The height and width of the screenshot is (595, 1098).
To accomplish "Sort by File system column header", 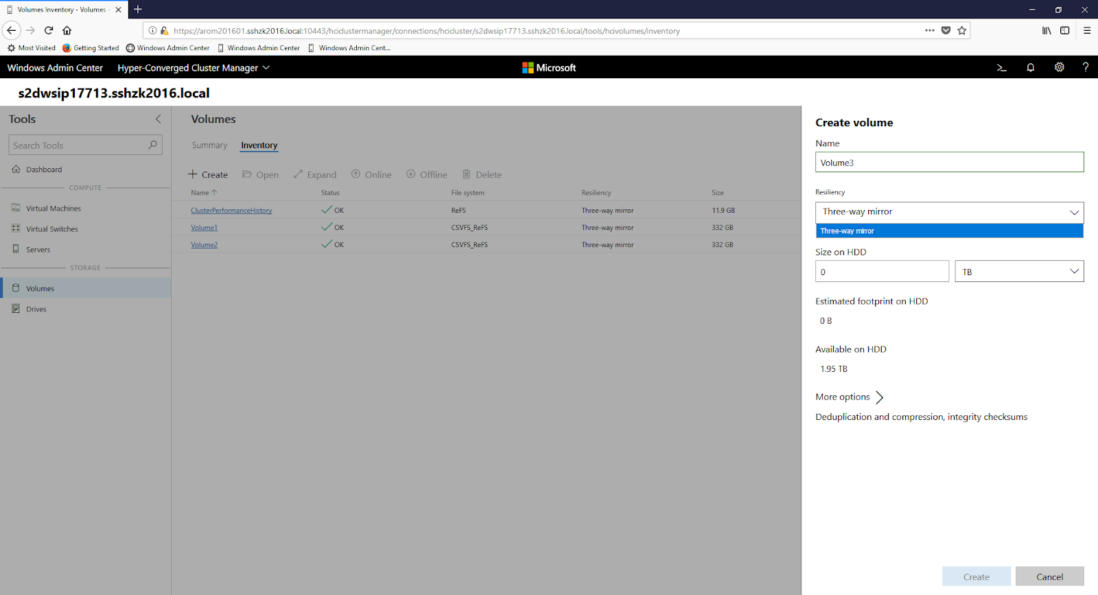I will (x=467, y=193).
